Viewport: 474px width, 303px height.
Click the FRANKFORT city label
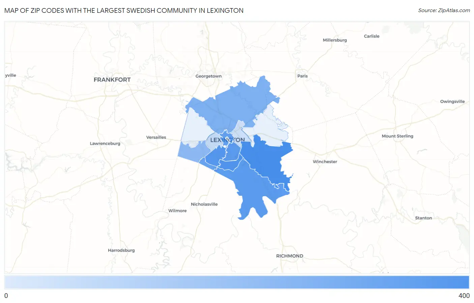112,80
